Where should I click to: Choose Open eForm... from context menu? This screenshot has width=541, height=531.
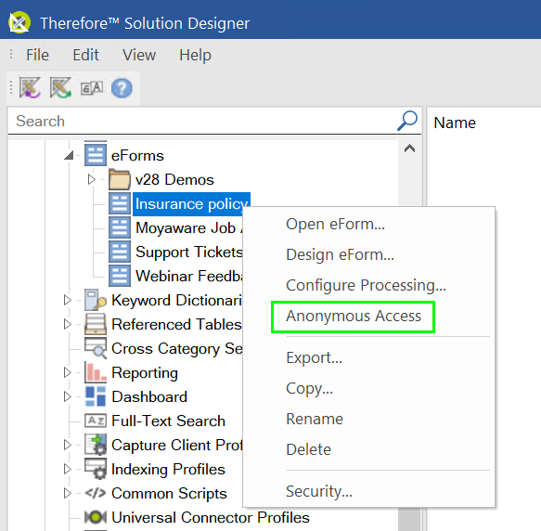pyautogui.click(x=335, y=224)
